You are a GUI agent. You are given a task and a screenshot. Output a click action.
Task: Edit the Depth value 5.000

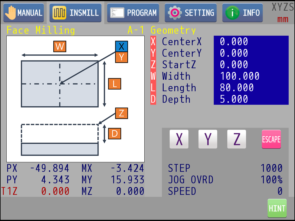pos(251,99)
